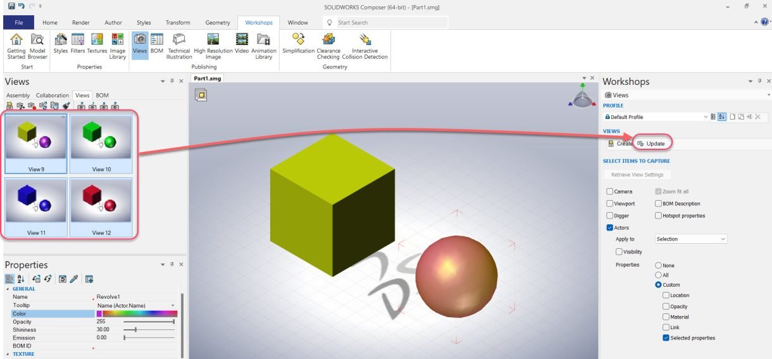Click the new profile page icon

(732, 117)
